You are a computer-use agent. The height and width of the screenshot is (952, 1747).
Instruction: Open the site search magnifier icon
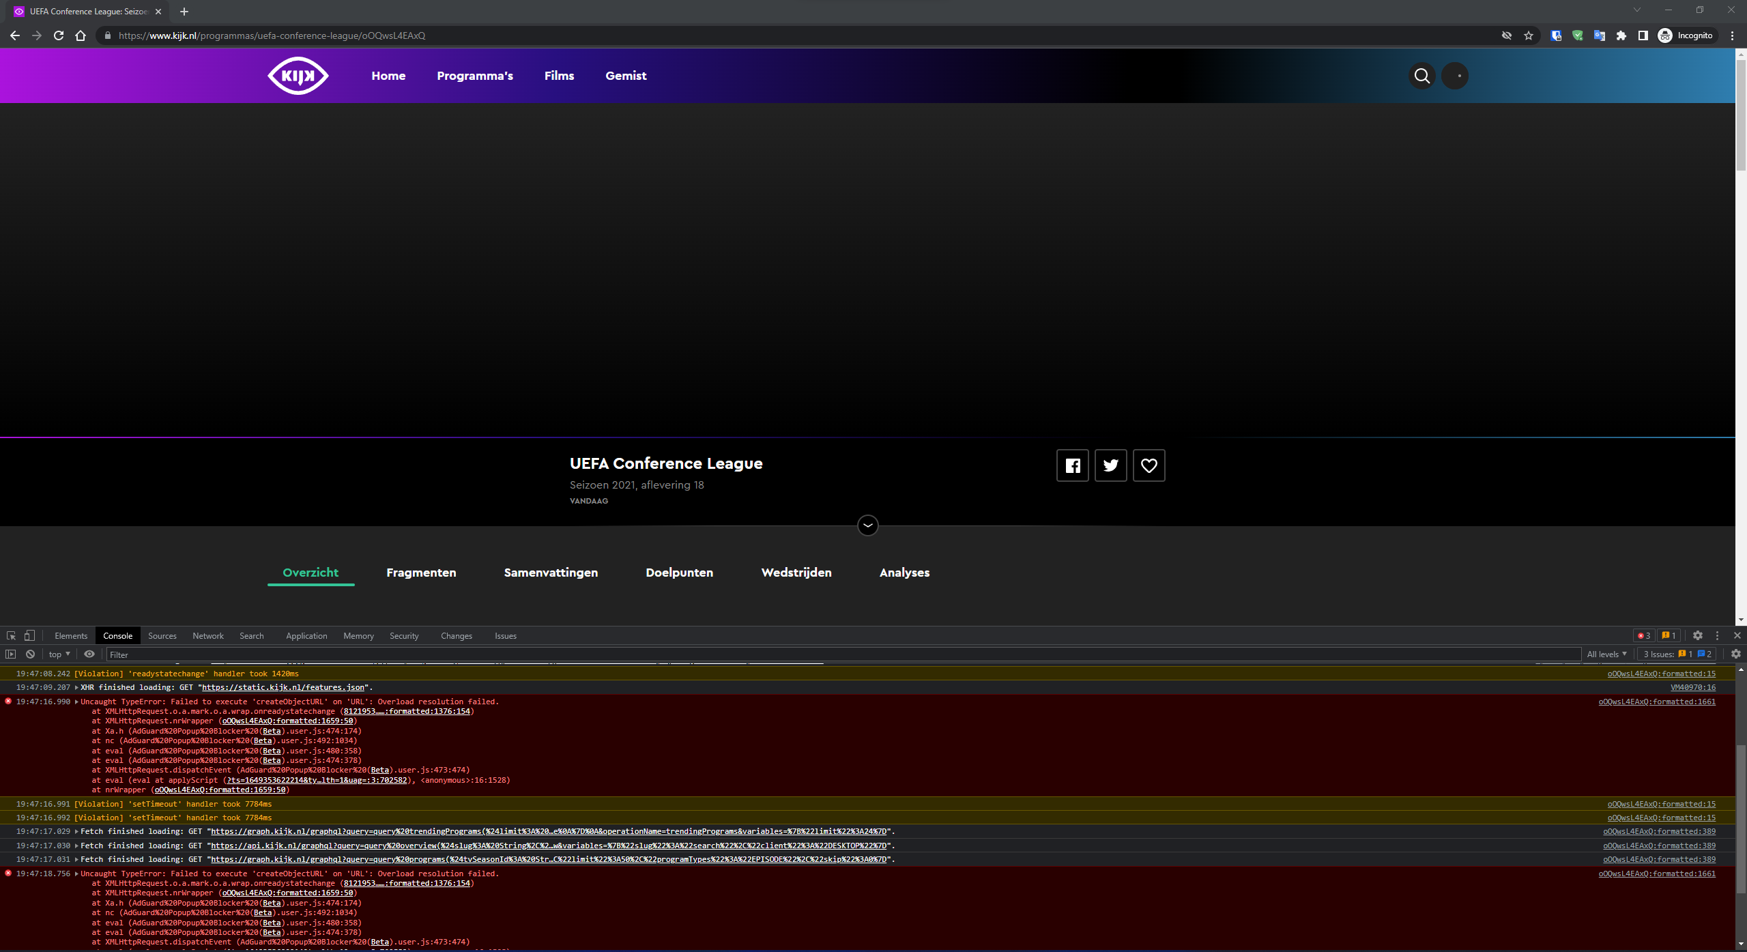[x=1421, y=76]
